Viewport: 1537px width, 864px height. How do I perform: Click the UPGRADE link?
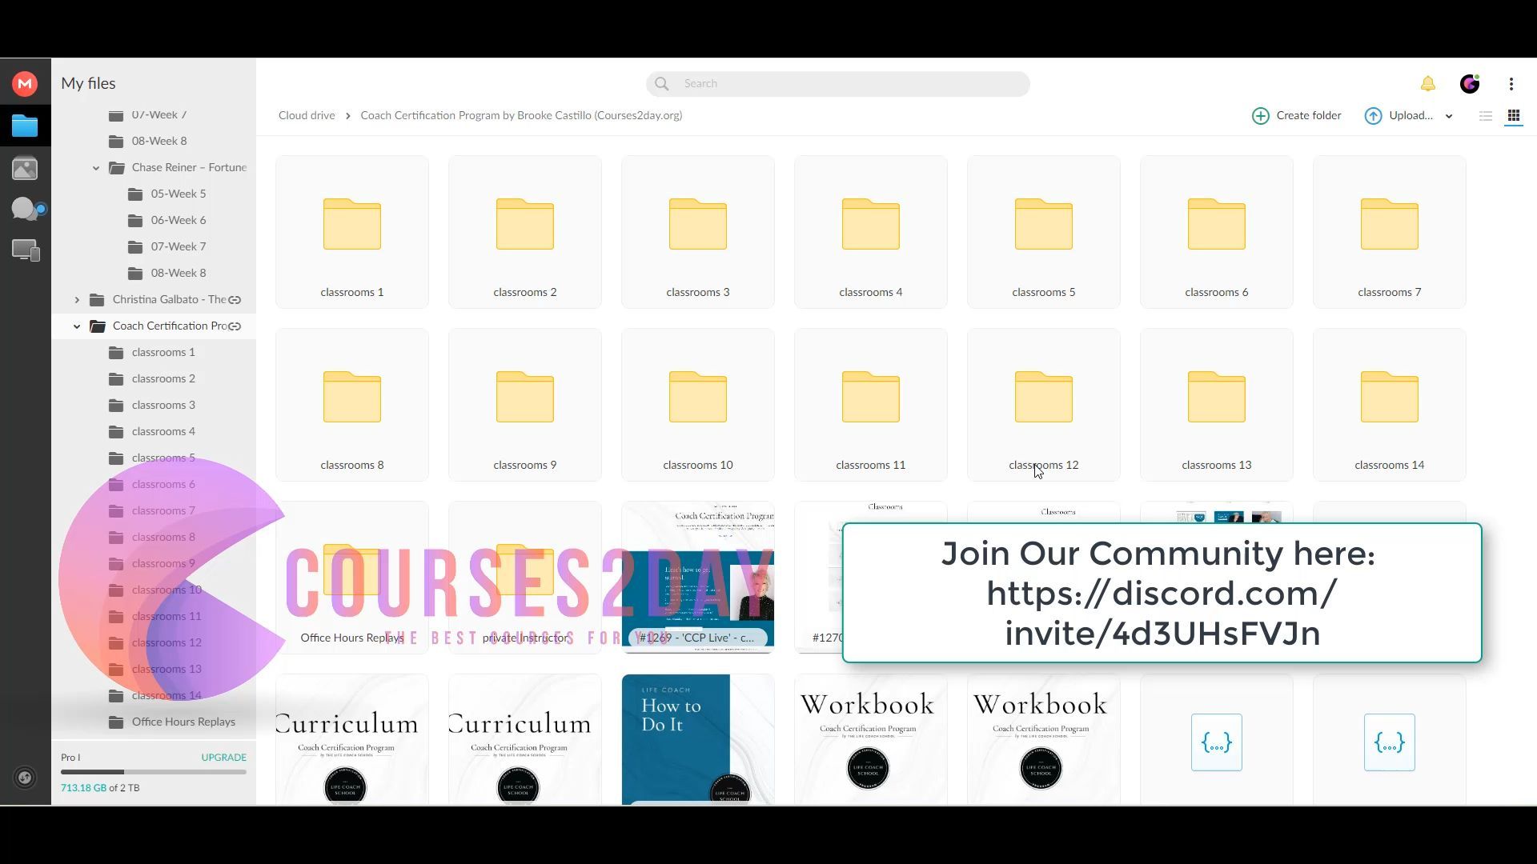click(x=223, y=758)
